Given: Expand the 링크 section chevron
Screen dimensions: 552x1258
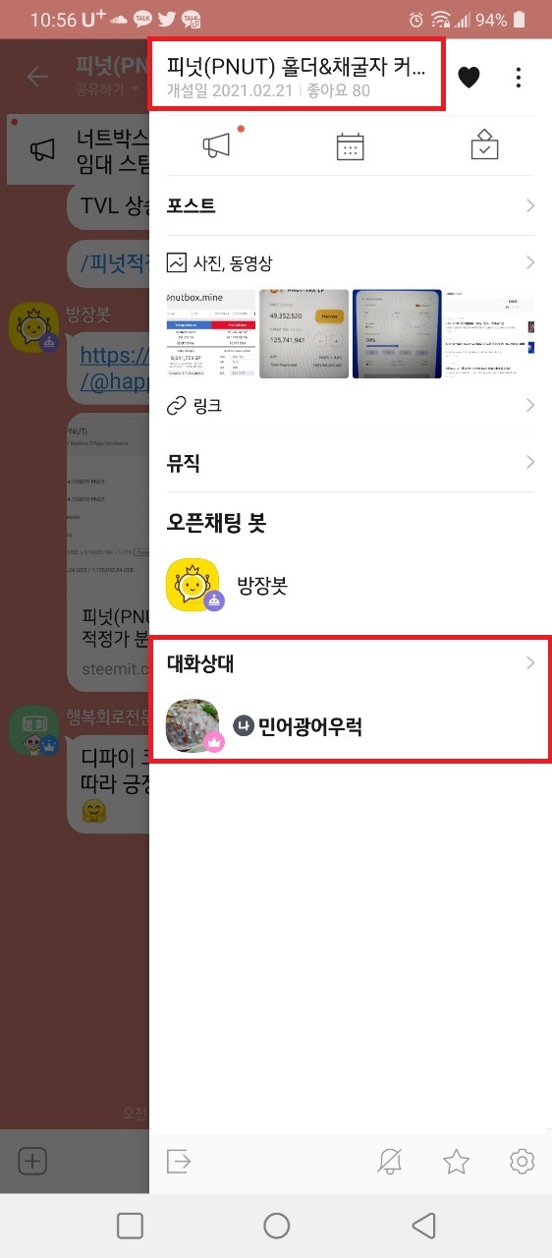Looking at the screenshot, I should pyautogui.click(x=530, y=405).
